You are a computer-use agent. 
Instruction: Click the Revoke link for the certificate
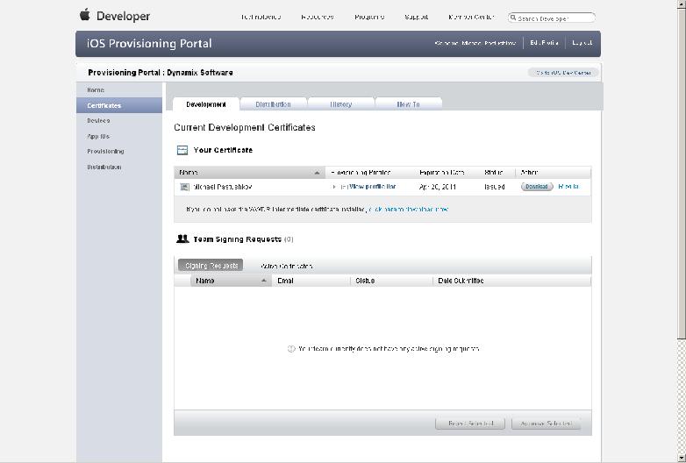[568, 187]
